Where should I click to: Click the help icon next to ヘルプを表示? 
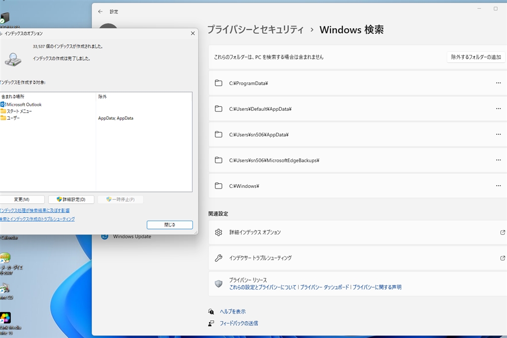tap(211, 311)
